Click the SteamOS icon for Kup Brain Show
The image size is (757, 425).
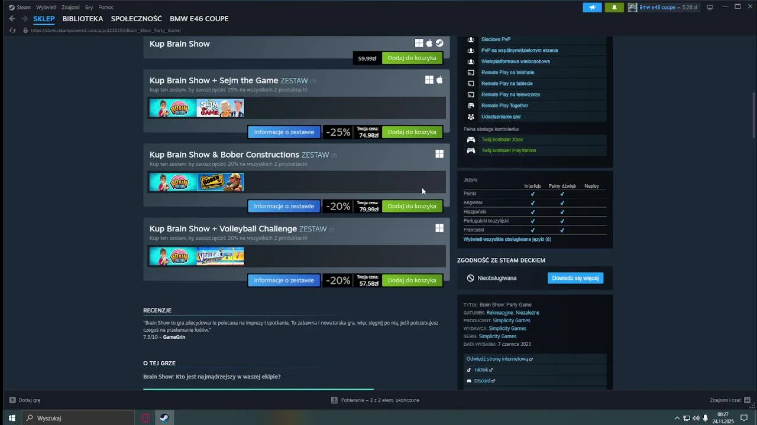[x=439, y=43]
